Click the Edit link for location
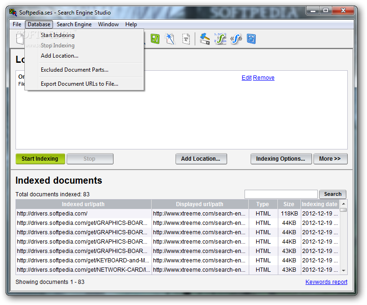This screenshot has height=305, width=367. [x=246, y=78]
